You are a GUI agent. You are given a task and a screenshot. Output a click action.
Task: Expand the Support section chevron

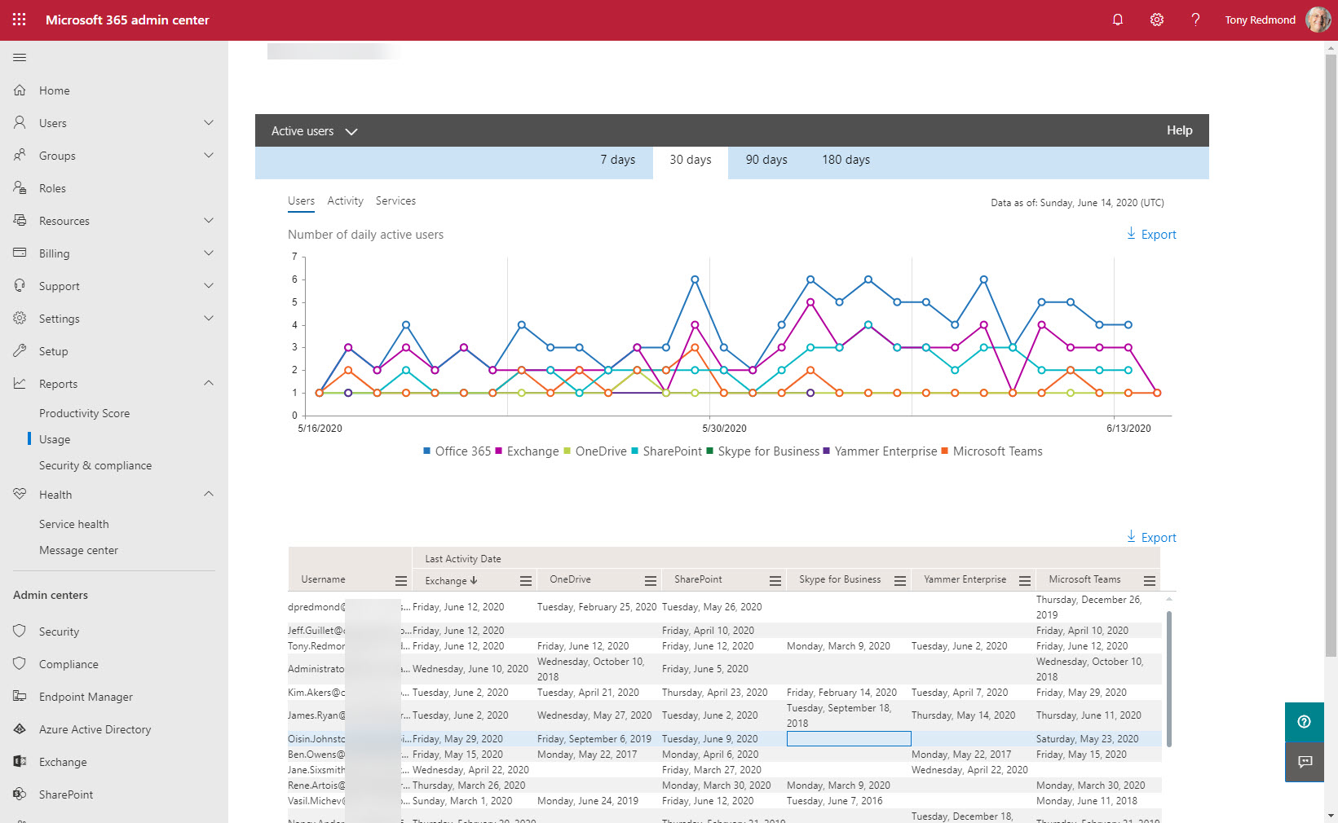[209, 286]
